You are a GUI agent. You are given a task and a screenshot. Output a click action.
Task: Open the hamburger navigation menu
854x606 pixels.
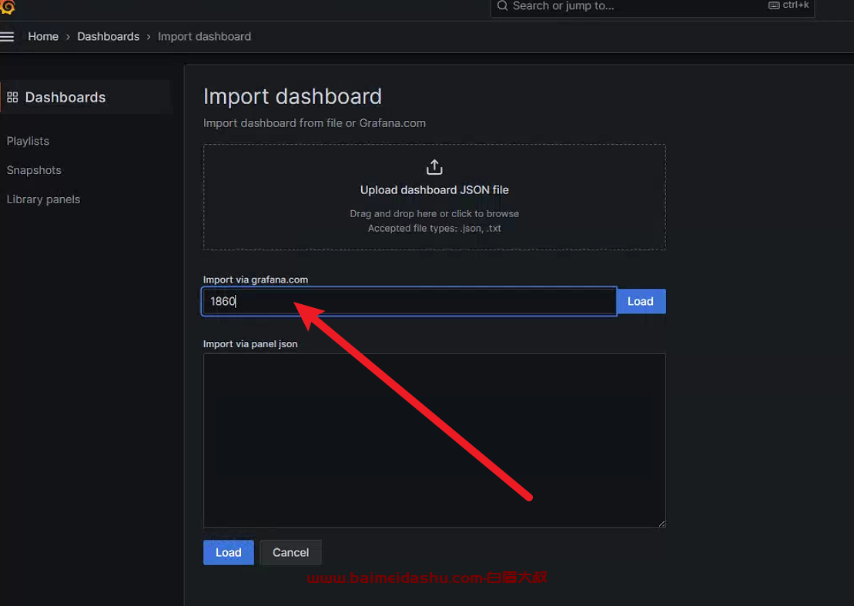[6, 36]
